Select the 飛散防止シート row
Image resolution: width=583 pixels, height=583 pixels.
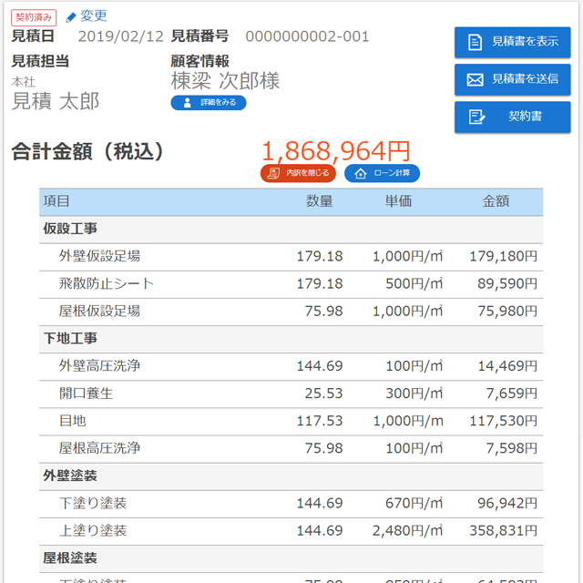coord(106,283)
